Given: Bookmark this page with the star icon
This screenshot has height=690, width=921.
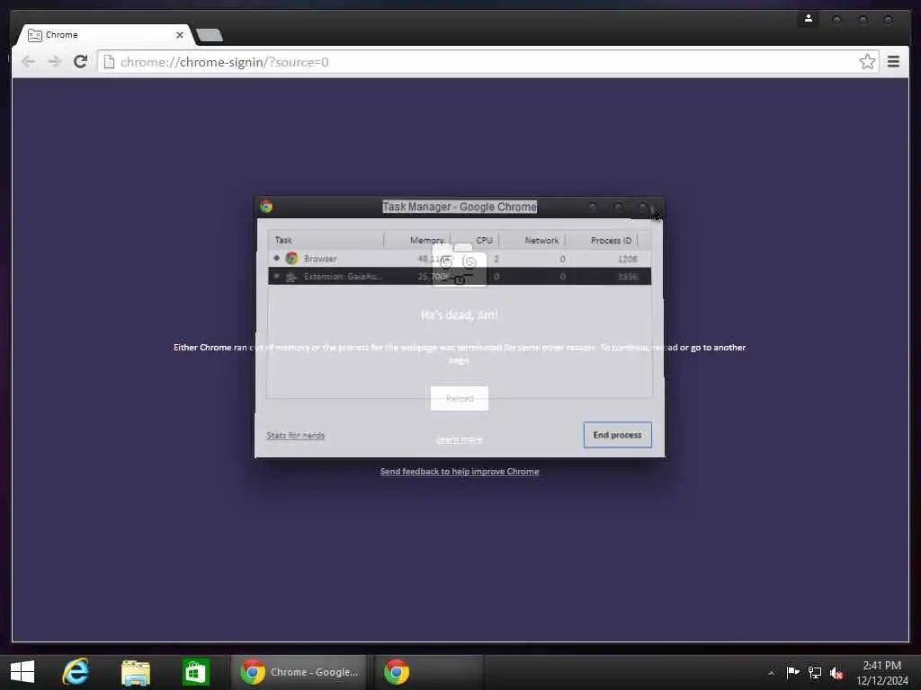Looking at the screenshot, I should (867, 62).
